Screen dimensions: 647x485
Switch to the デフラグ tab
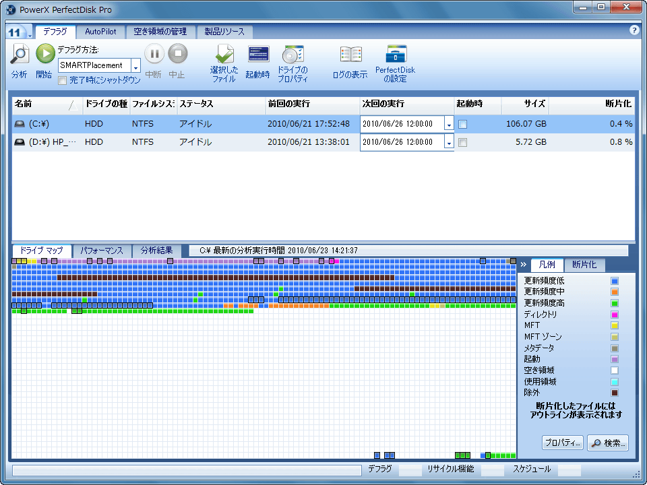(x=55, y=32)
